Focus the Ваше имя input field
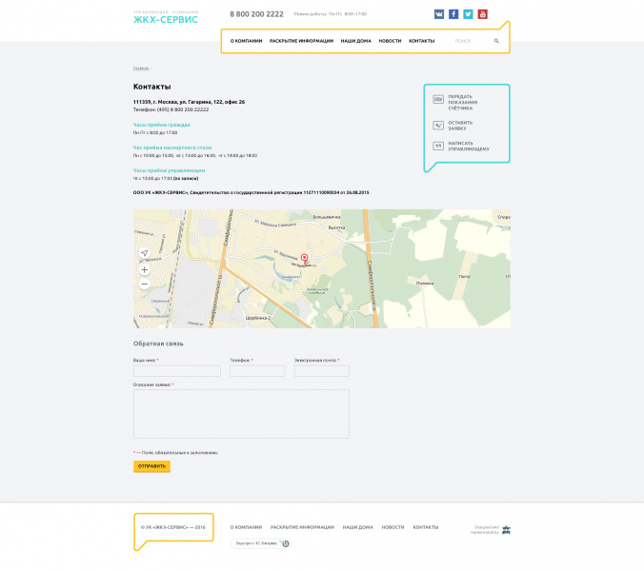The image size is (644, 571). click(176, 371)
